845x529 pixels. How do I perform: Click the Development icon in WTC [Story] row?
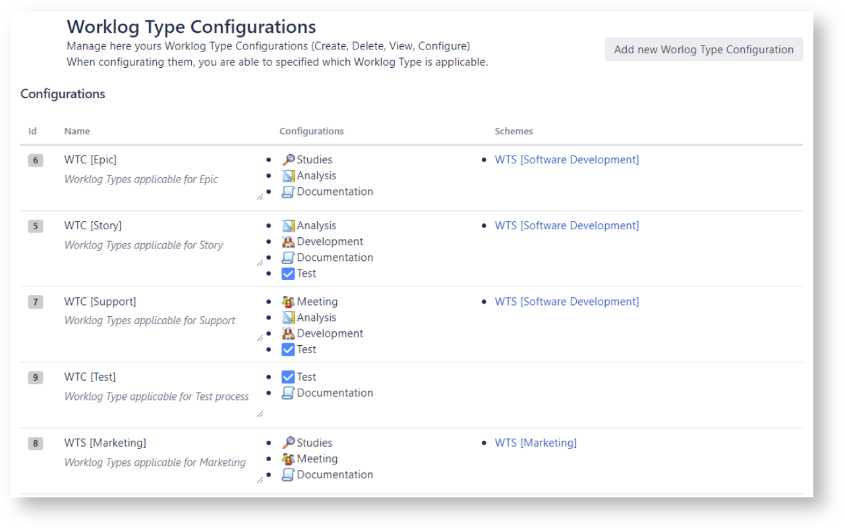pos(288,242)
